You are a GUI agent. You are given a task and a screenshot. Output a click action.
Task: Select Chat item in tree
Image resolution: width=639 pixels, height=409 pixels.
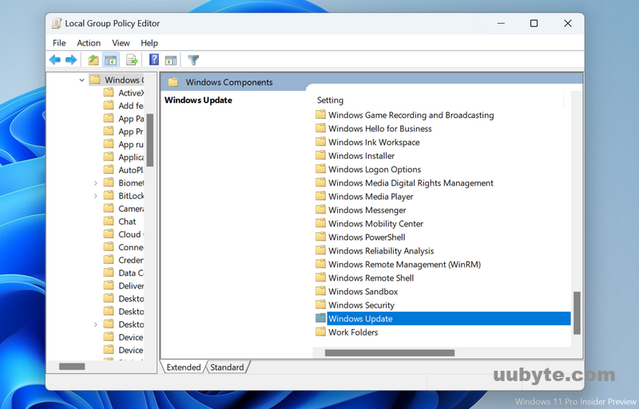127,222
